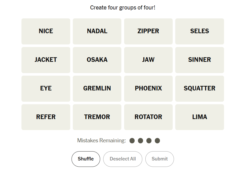Select the PHOENIX word tile
Image resolution: width=246 pixels, height=174 pixels.
148,88
